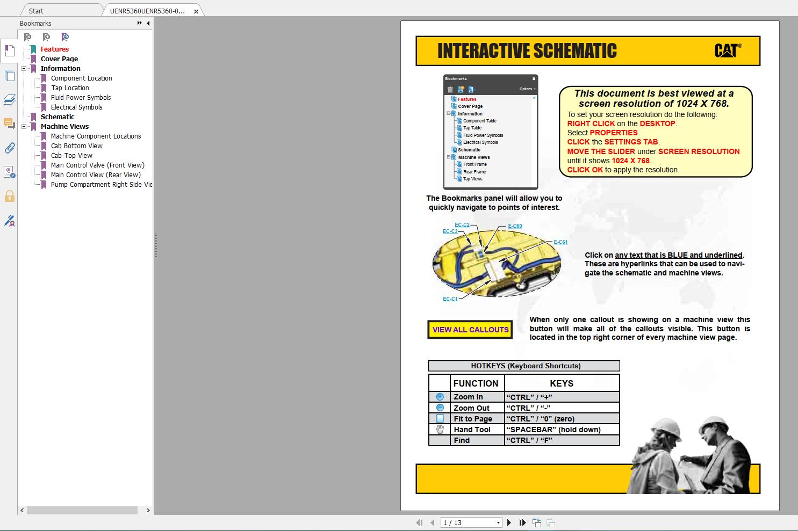This screenshot has height=531, width=798.
Task: Click the Bookmarks scrollbar right arrow
Action: pyautogui.click(x=148, y=510)
